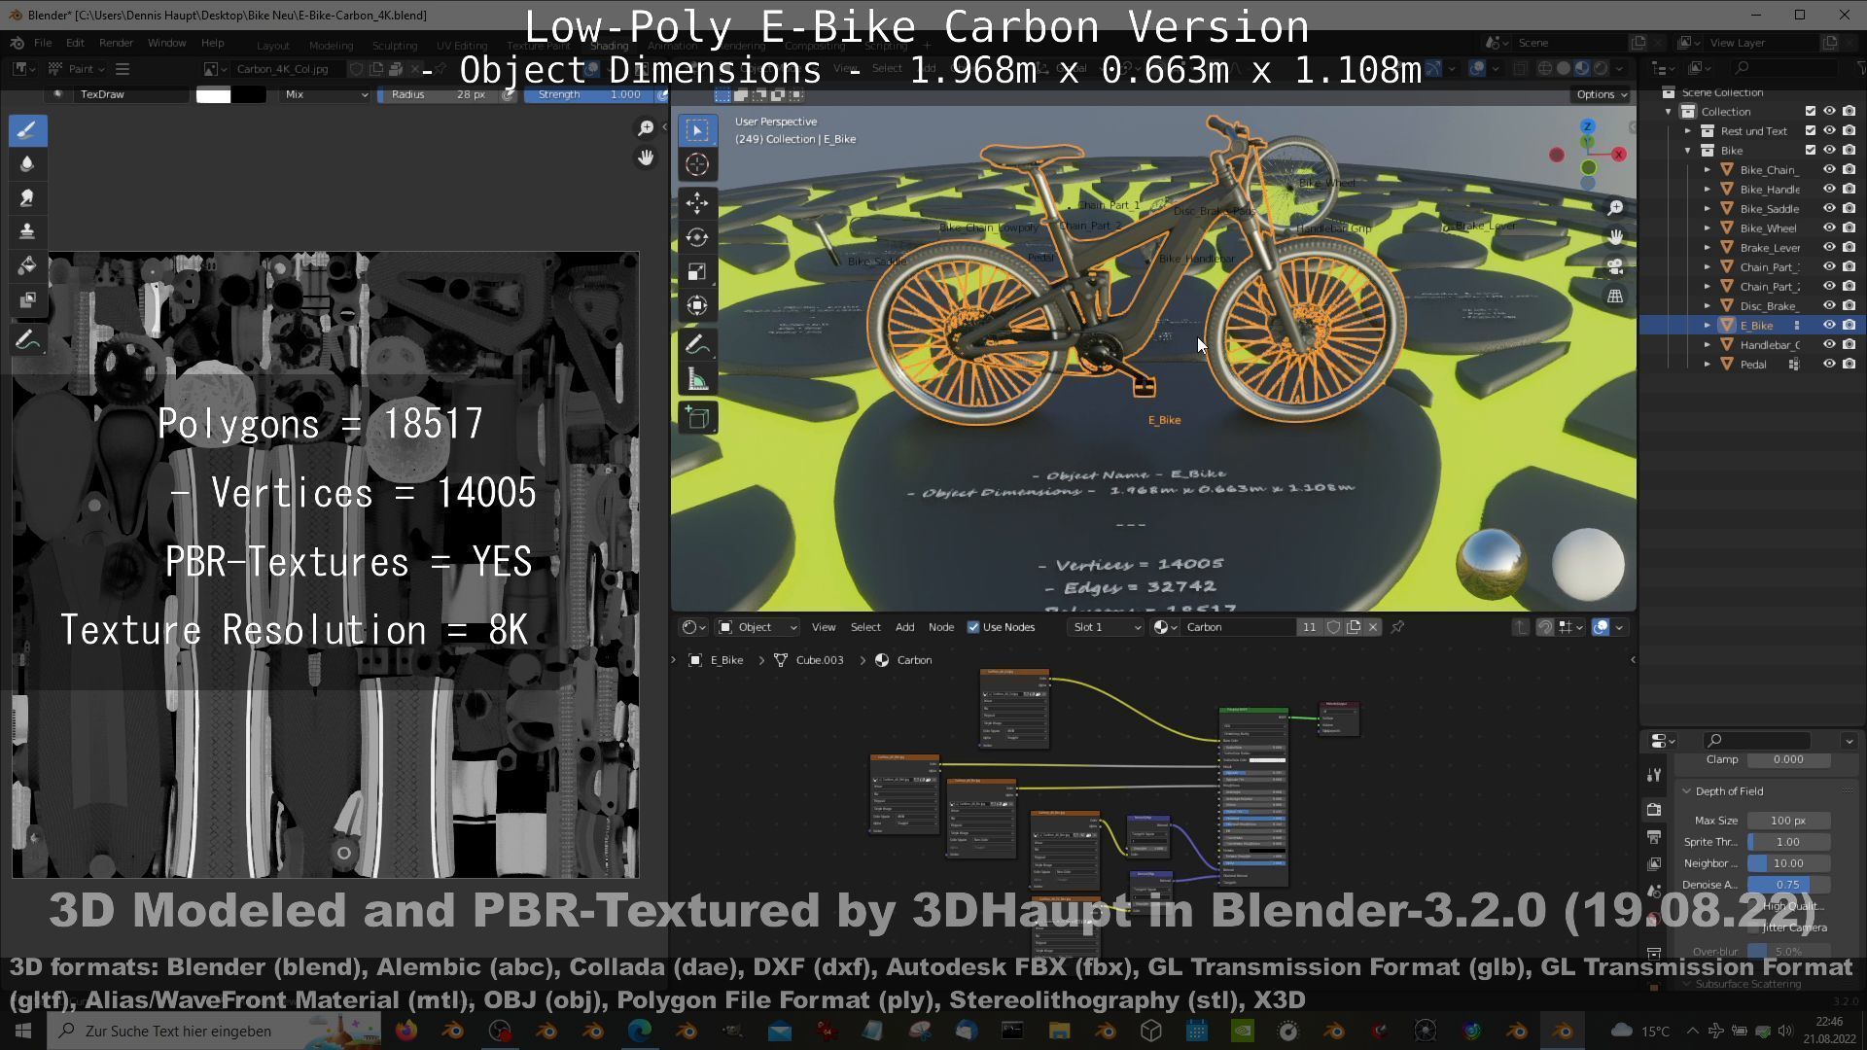Select the Draw brush tool in image editor
This screenshot has width=1867, height=1050.
point(27,129)
